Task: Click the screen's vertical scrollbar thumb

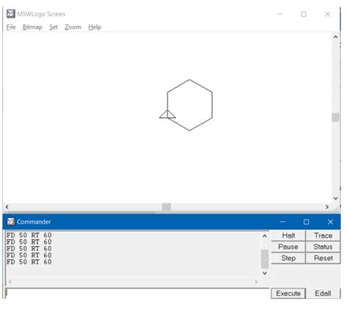Action: [x=336, y=117]
